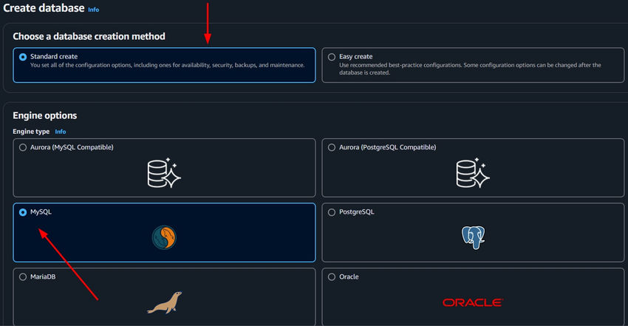Click the PostgreSQL elephant logo icon
The image size is (628, 326).
pos(473,237)
